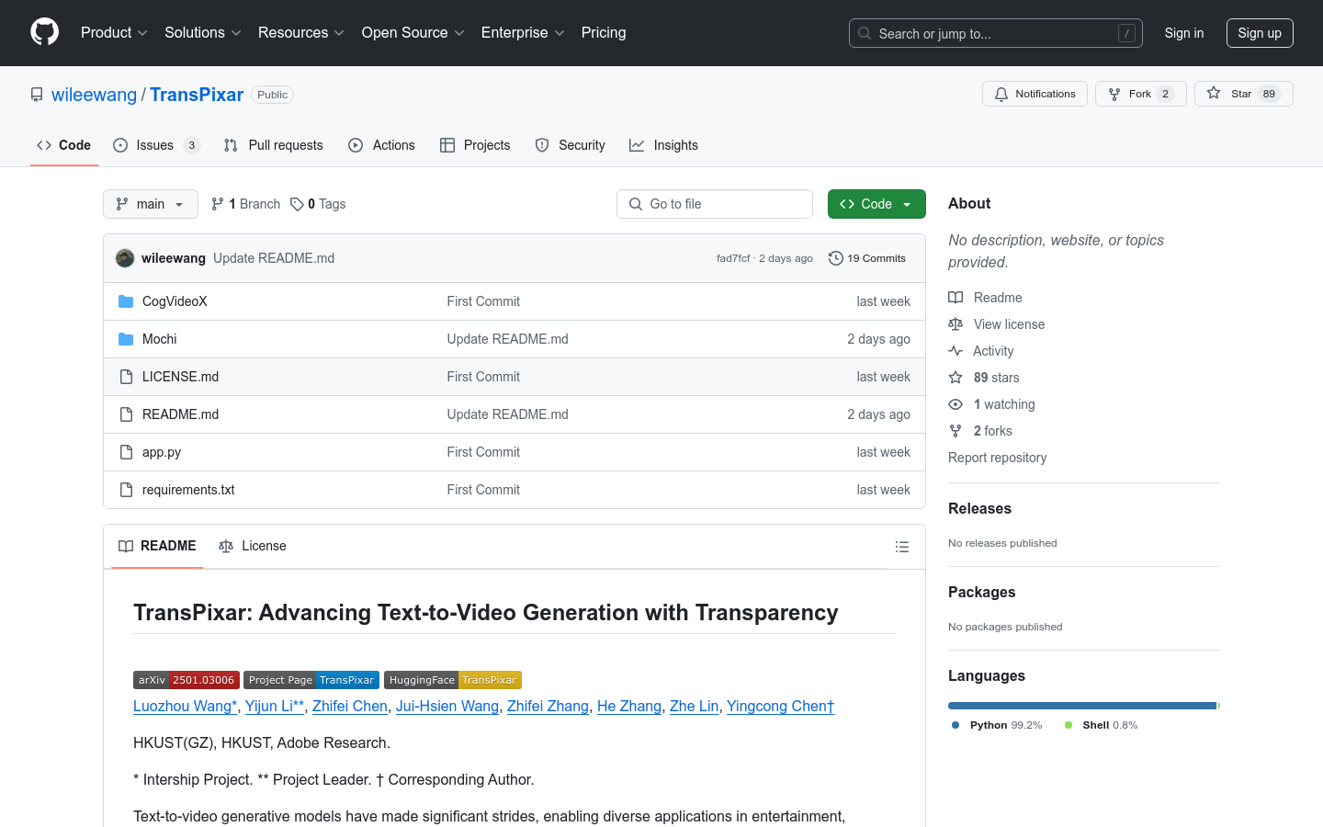Select the README tab in file panel
The height and width of the screenshot is (827, 1323).
(x=157, y=546)
